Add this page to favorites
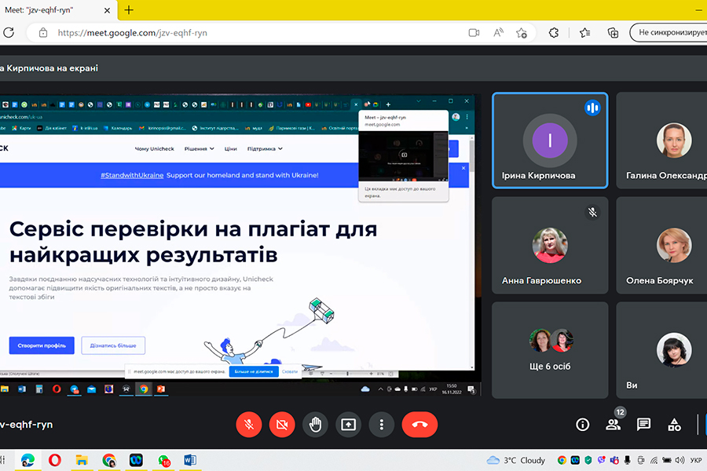707x471 pixels. click(522, 32)
